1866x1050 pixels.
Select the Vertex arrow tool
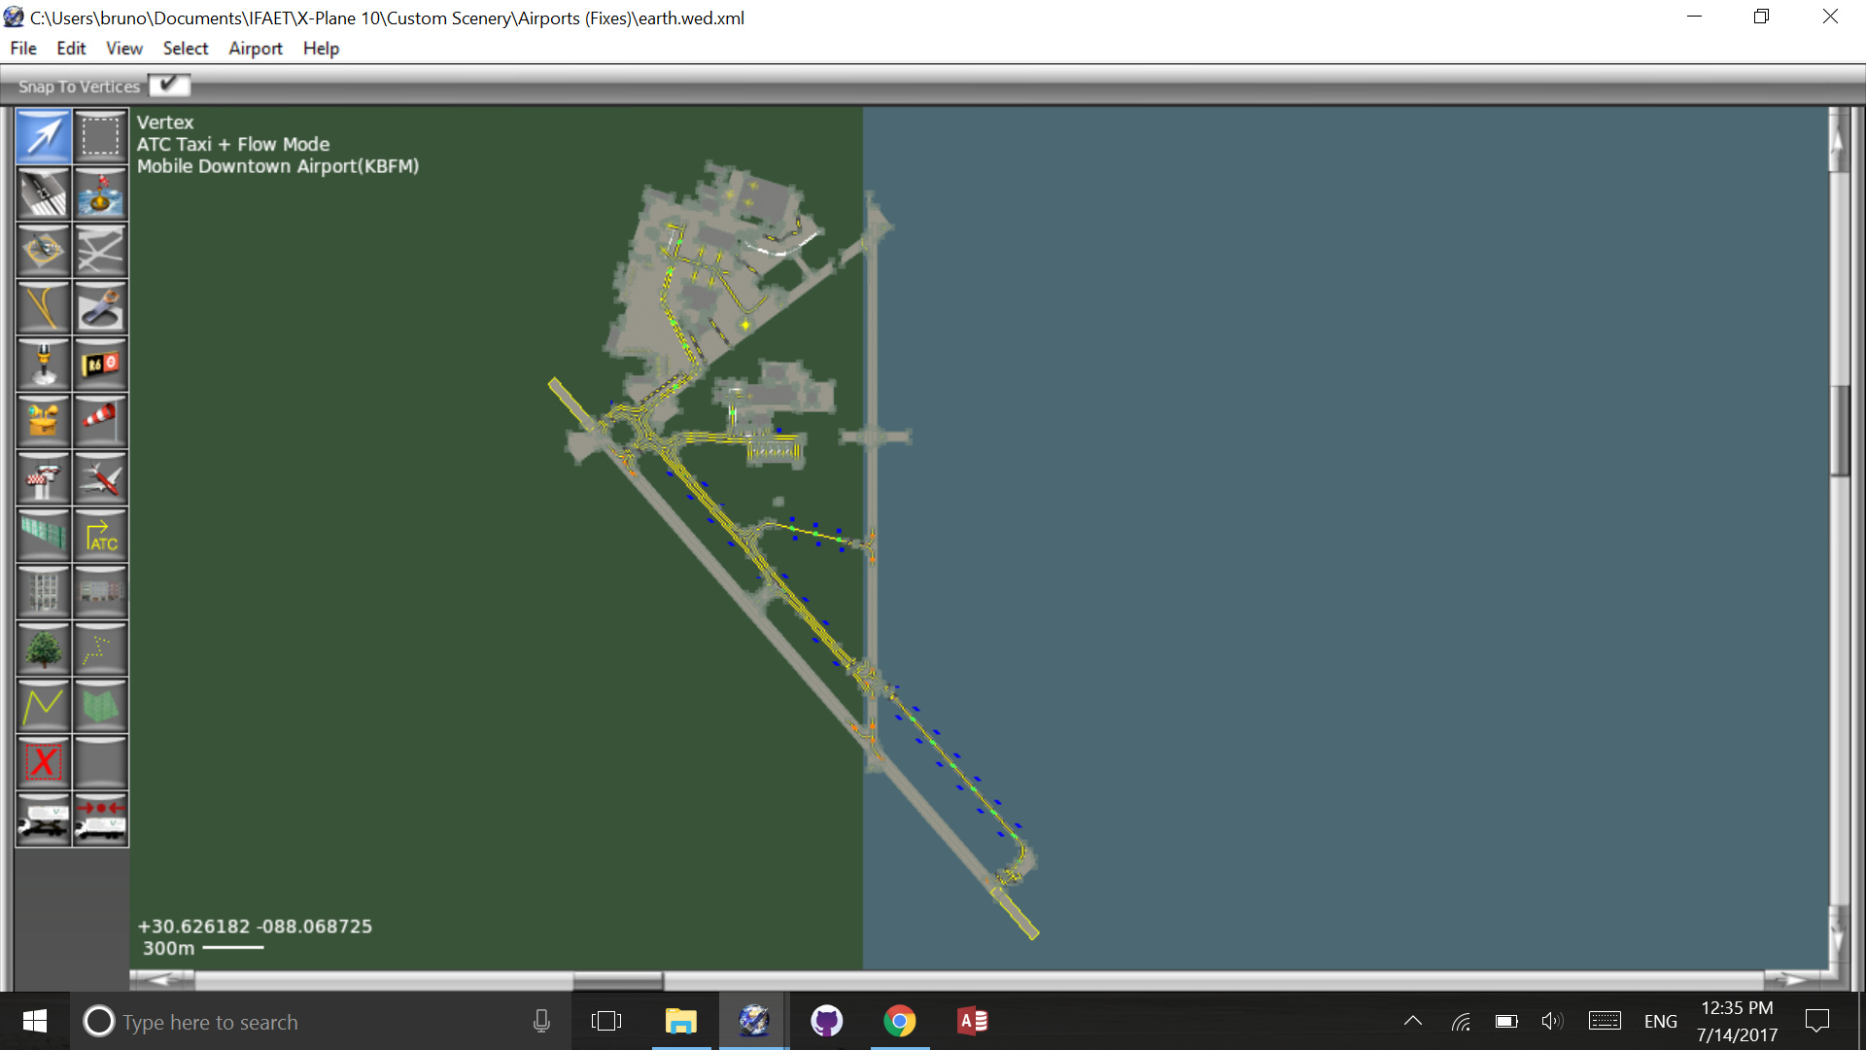[x=44, y=136]
